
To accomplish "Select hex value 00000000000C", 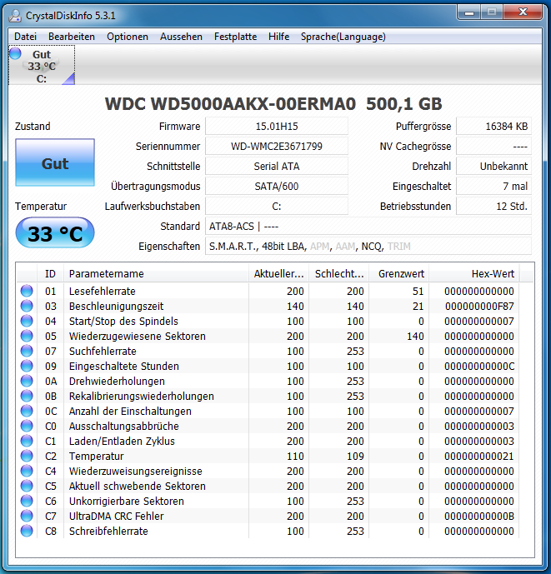I will click(x=479, y=366).
